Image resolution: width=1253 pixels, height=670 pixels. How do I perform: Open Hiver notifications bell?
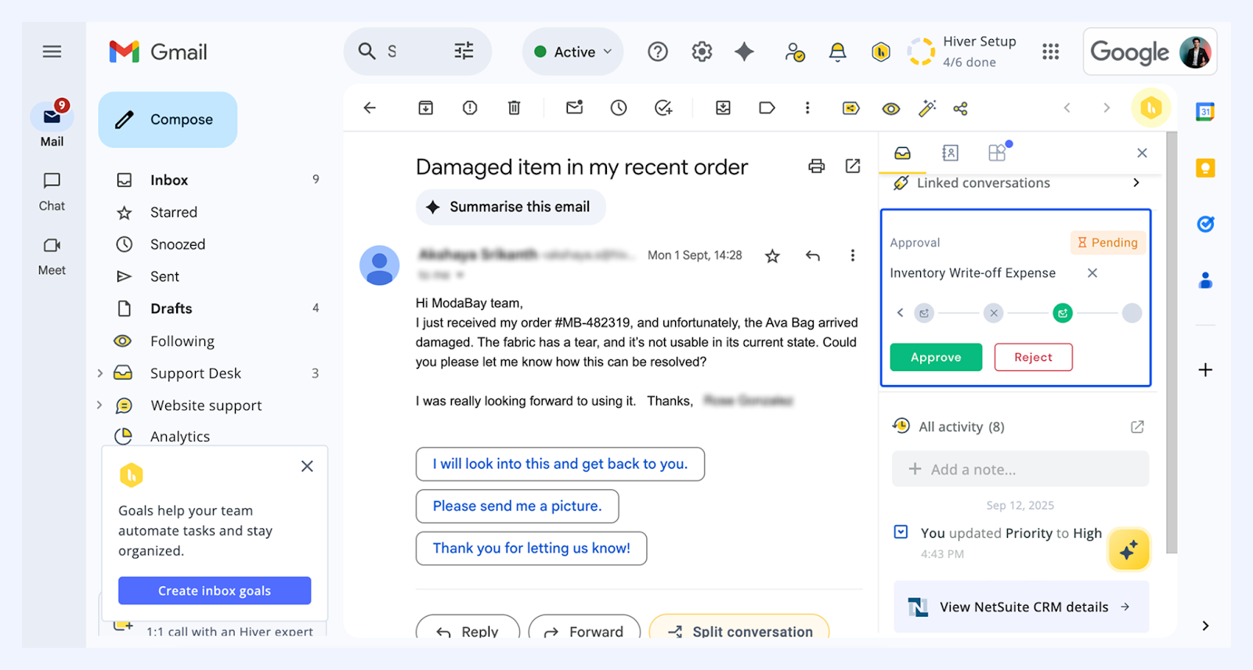837,52
